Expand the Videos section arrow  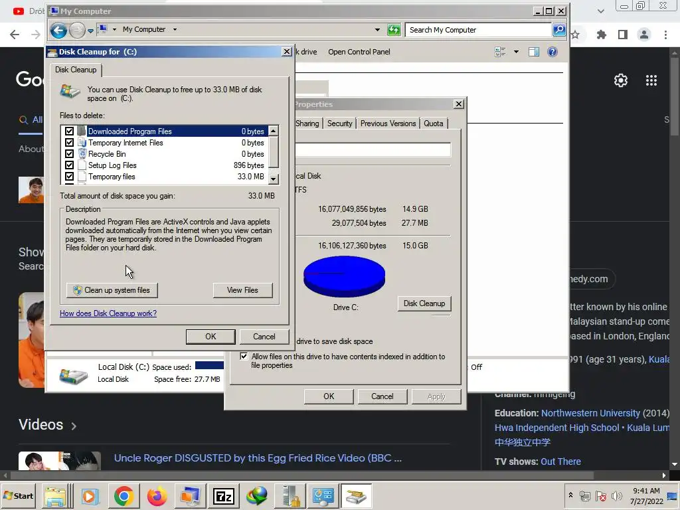tap(74, 426)
